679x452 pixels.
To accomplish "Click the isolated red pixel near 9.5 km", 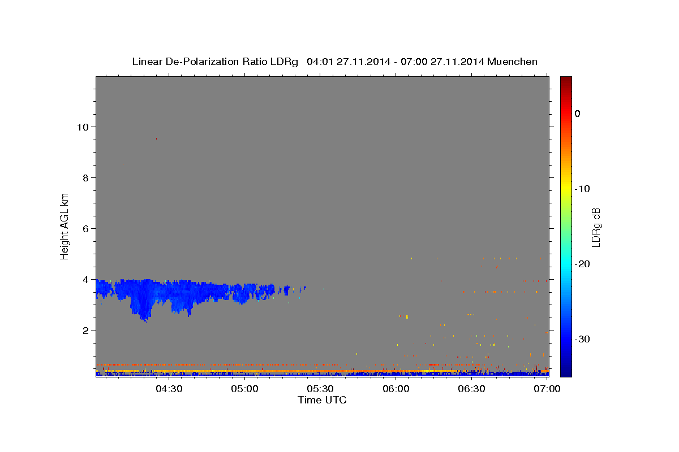I will point(156,138).
